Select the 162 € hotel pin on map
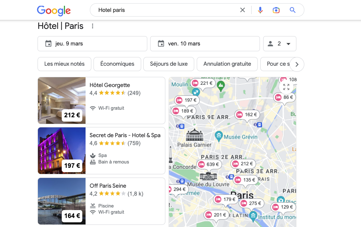 point(247,115)
